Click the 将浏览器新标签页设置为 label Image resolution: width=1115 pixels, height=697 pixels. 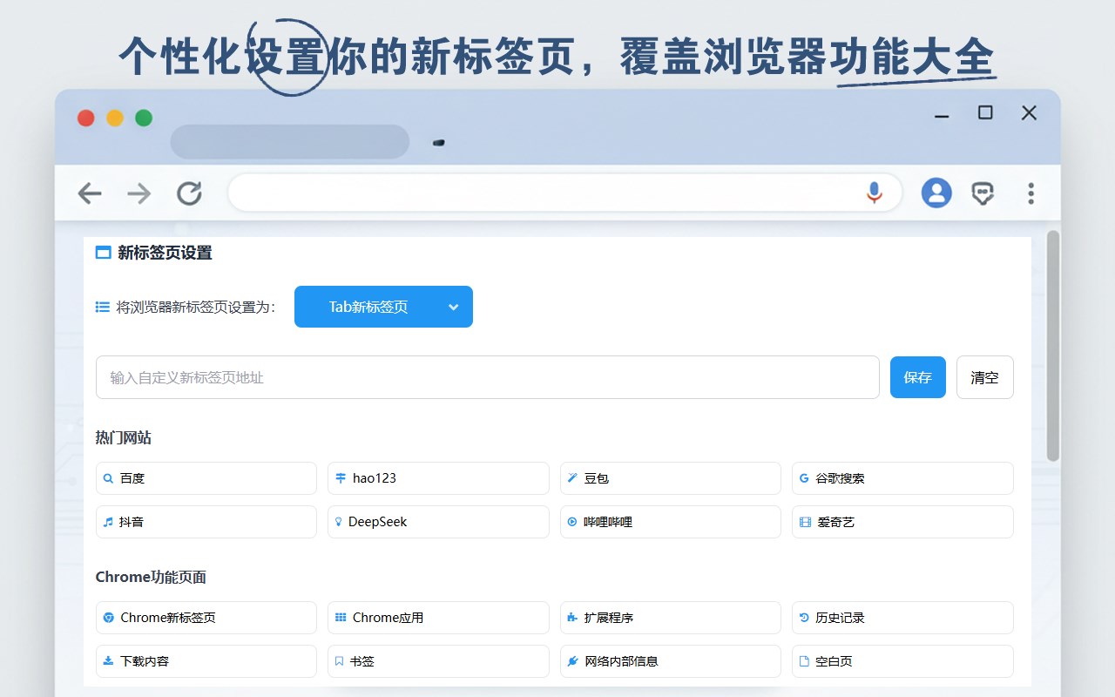point(196,307)
